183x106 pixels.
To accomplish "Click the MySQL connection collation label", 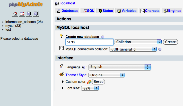I will coord(87,49).
